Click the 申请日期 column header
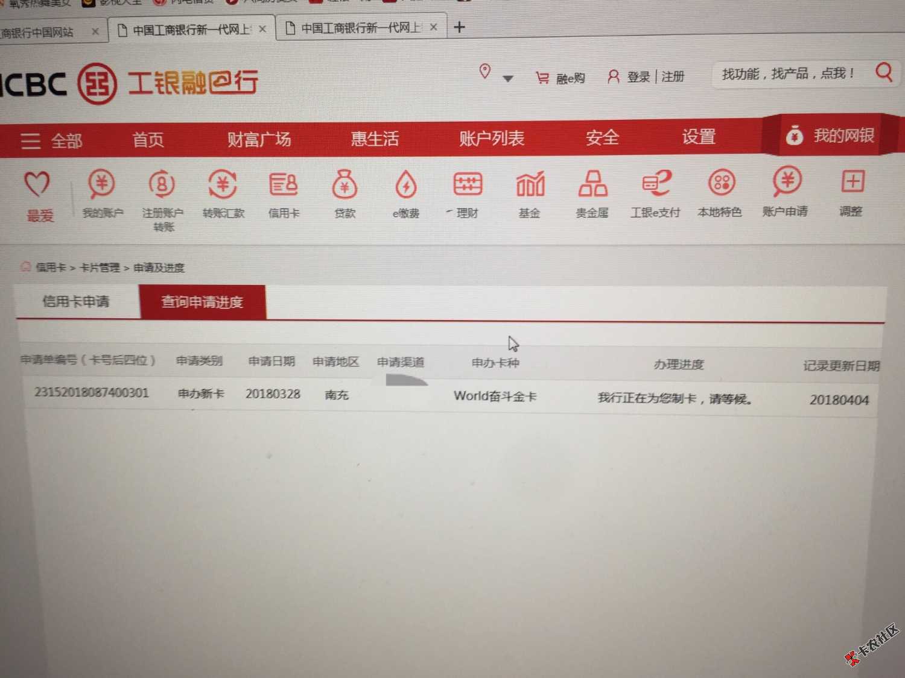The image size is (905, 678). tap(271, 361)
